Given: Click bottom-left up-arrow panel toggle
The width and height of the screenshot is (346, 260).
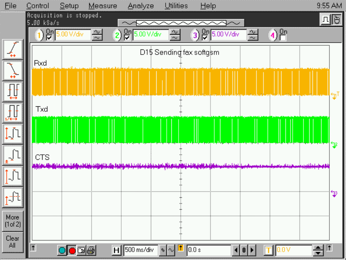Looking at the screenshot, I should coord(33,248).
